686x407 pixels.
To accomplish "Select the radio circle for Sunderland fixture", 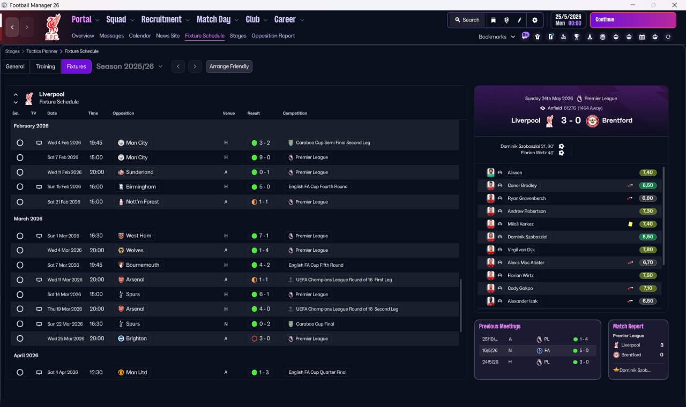I will [20, 172].
